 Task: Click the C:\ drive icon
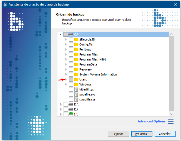click(x=71, y=34)
